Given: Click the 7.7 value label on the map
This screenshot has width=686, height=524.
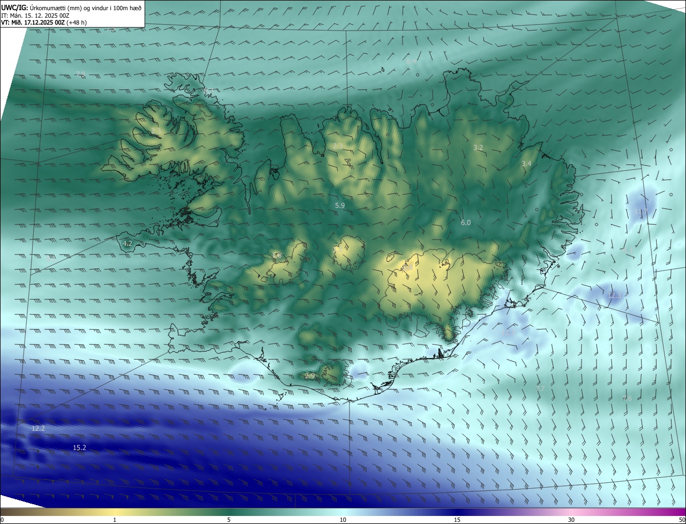Looking at the screenshot, I should [540, 388].
